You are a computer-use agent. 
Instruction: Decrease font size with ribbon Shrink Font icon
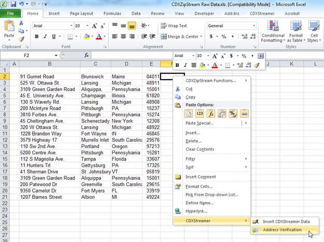(x=102, y=26)
